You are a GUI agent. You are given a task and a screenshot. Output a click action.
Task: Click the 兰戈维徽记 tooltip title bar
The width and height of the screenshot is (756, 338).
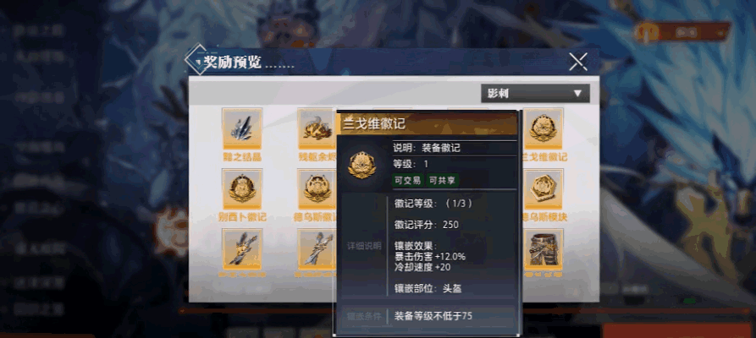(428, 123)
